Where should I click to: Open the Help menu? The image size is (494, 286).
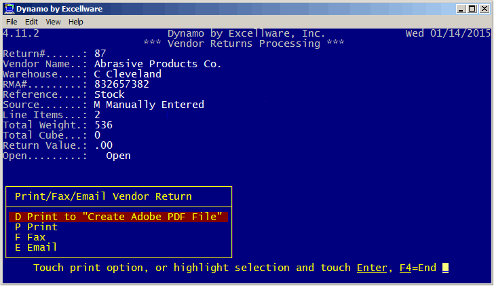(x=75, y=22)
